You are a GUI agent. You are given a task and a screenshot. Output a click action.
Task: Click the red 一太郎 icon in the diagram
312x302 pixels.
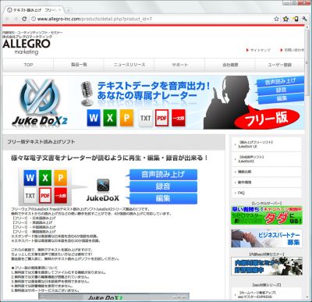pos(61,195)
